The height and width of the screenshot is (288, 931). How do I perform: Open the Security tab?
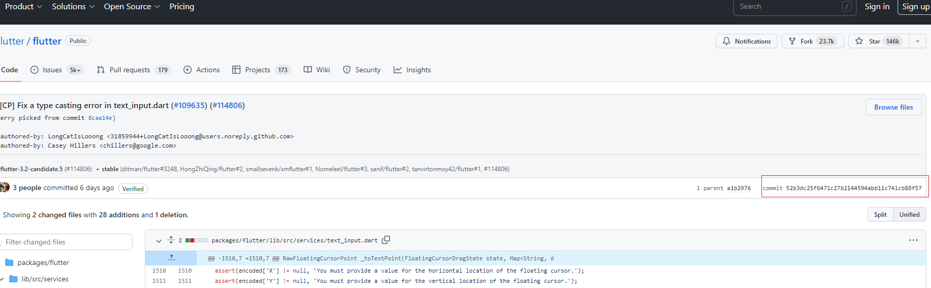362,70
